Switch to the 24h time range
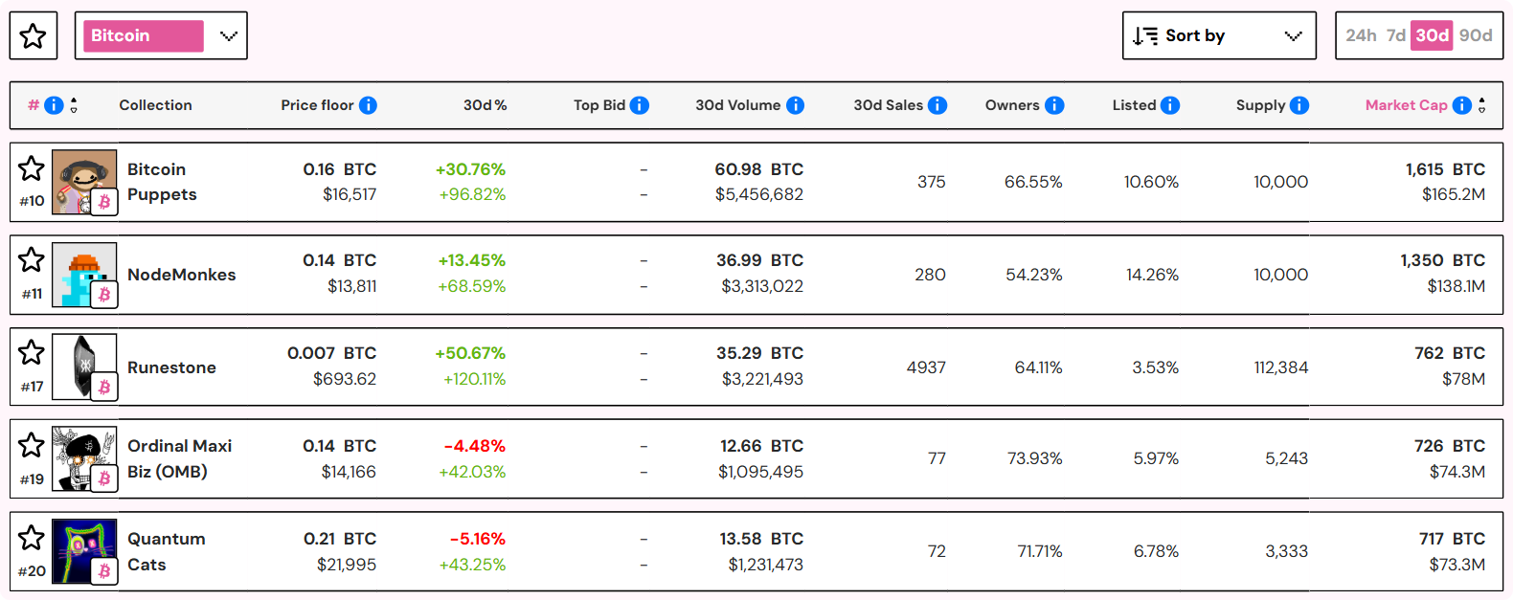This screenshot has height=600, width=1513. (x=1360, y=36)
